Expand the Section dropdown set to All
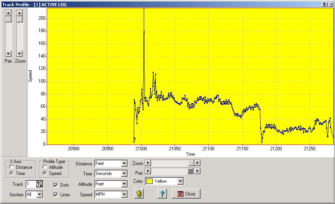Screen dimensions: 335x204 pyautogui.click(x=39, y=195)
